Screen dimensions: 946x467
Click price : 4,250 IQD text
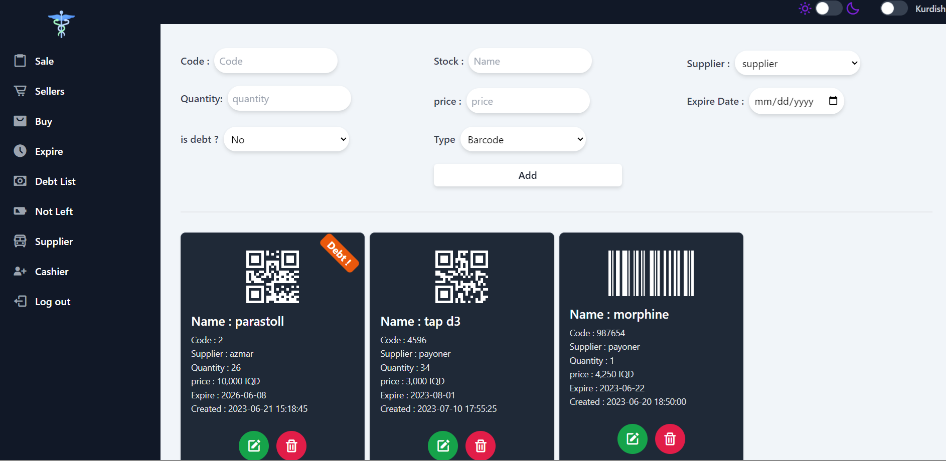click(x=602, y=374)
